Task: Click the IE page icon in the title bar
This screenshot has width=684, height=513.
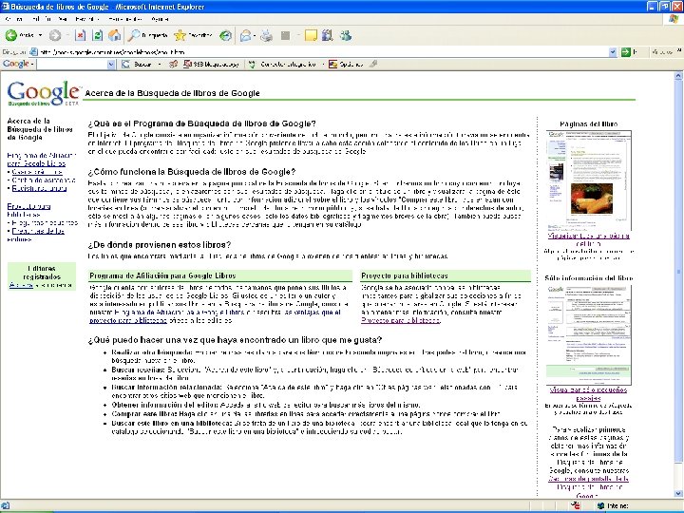Action: 6,6
